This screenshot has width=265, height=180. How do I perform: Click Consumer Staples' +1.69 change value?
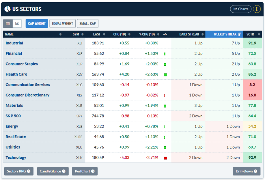[x=124, y=64]
